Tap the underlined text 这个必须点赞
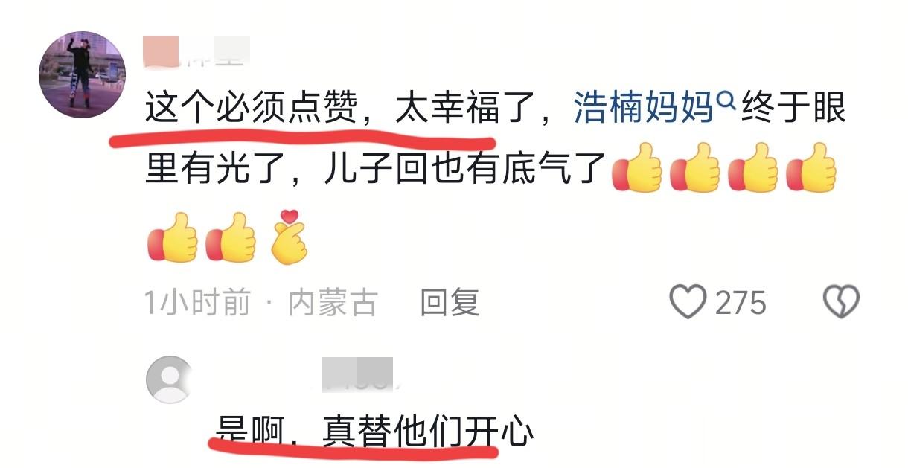The width and height of the screenshot is (908, 468). coord(251,109)
